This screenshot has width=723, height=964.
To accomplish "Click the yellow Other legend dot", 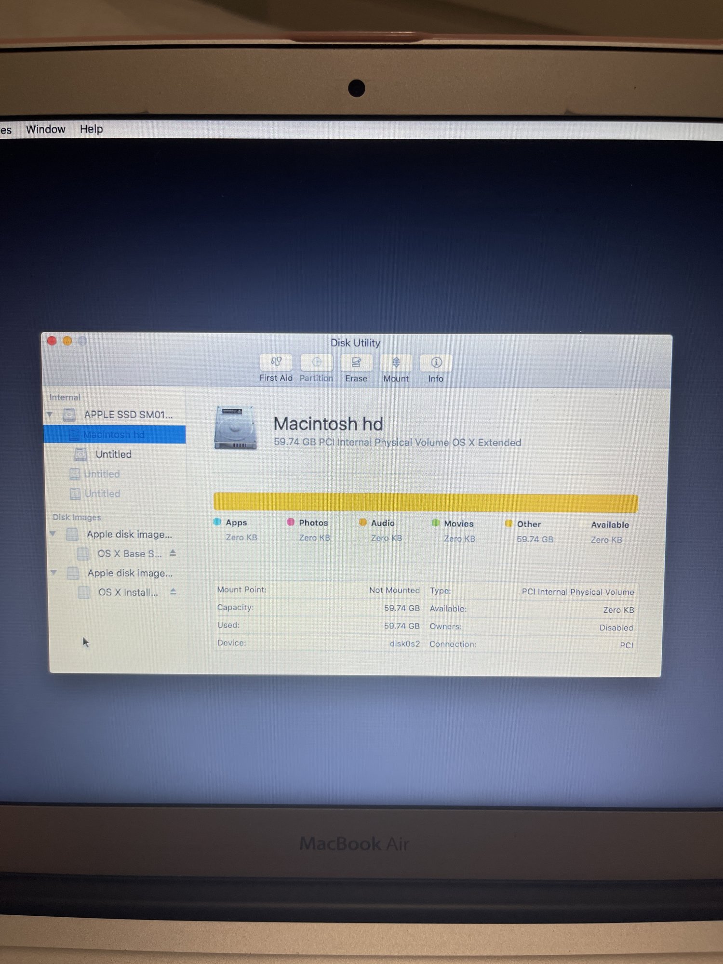I will click(509, 523).
